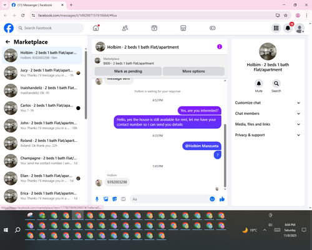
Task: Open the Chrome three-dot menu
Action: coord(306,16)
